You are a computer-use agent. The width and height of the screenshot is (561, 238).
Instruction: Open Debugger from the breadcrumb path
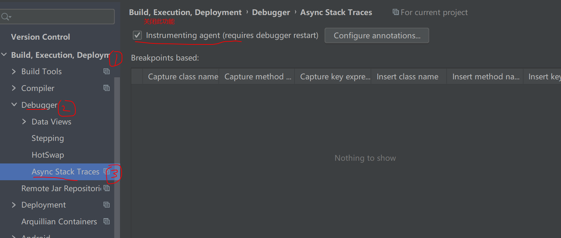tap(271, 12)
